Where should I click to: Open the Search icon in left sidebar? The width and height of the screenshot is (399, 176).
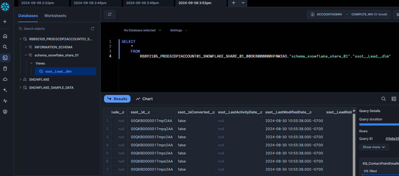coord(5,47)
